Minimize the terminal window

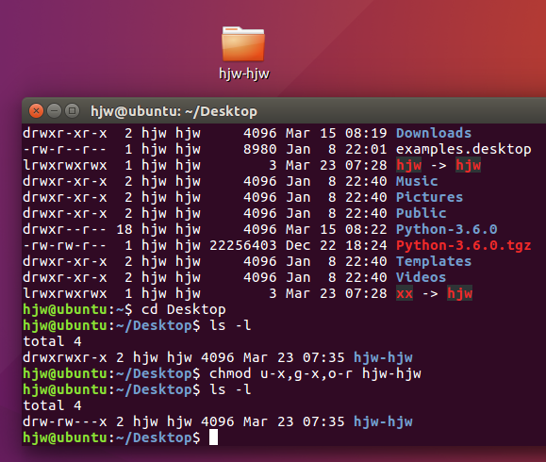(x=54, y=111)
